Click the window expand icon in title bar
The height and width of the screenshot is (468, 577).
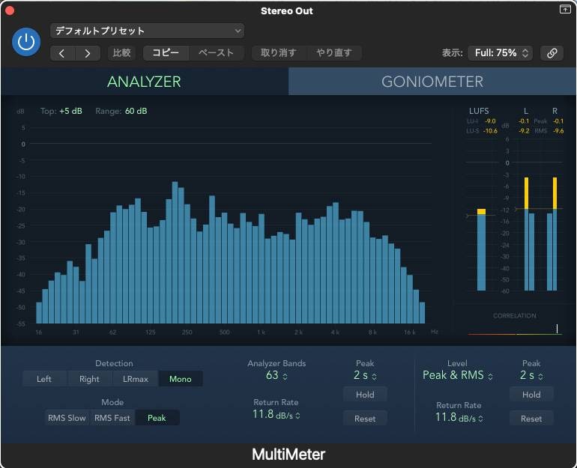pos(564,10)
